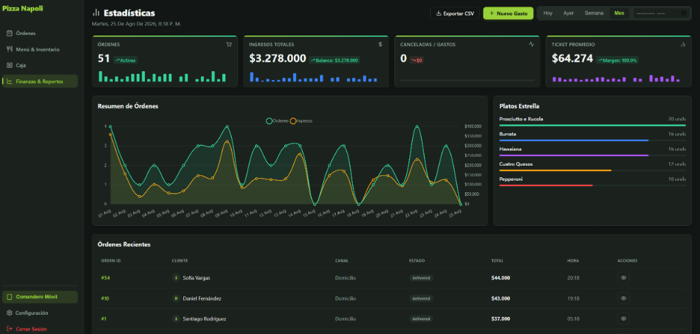Image resolution: width=700 pixels, height=334 pixels.
Task: View details with eye icon for Santiago Rodríguez
Action: tap(623, 319)
